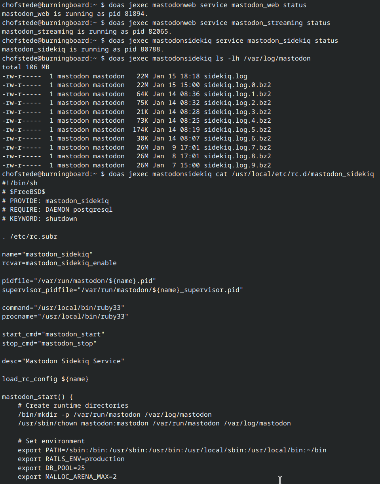Click the '# PROVIDE: mastodon_sidekiq' comment
380x484 pixels.
[x=55, y=201]
